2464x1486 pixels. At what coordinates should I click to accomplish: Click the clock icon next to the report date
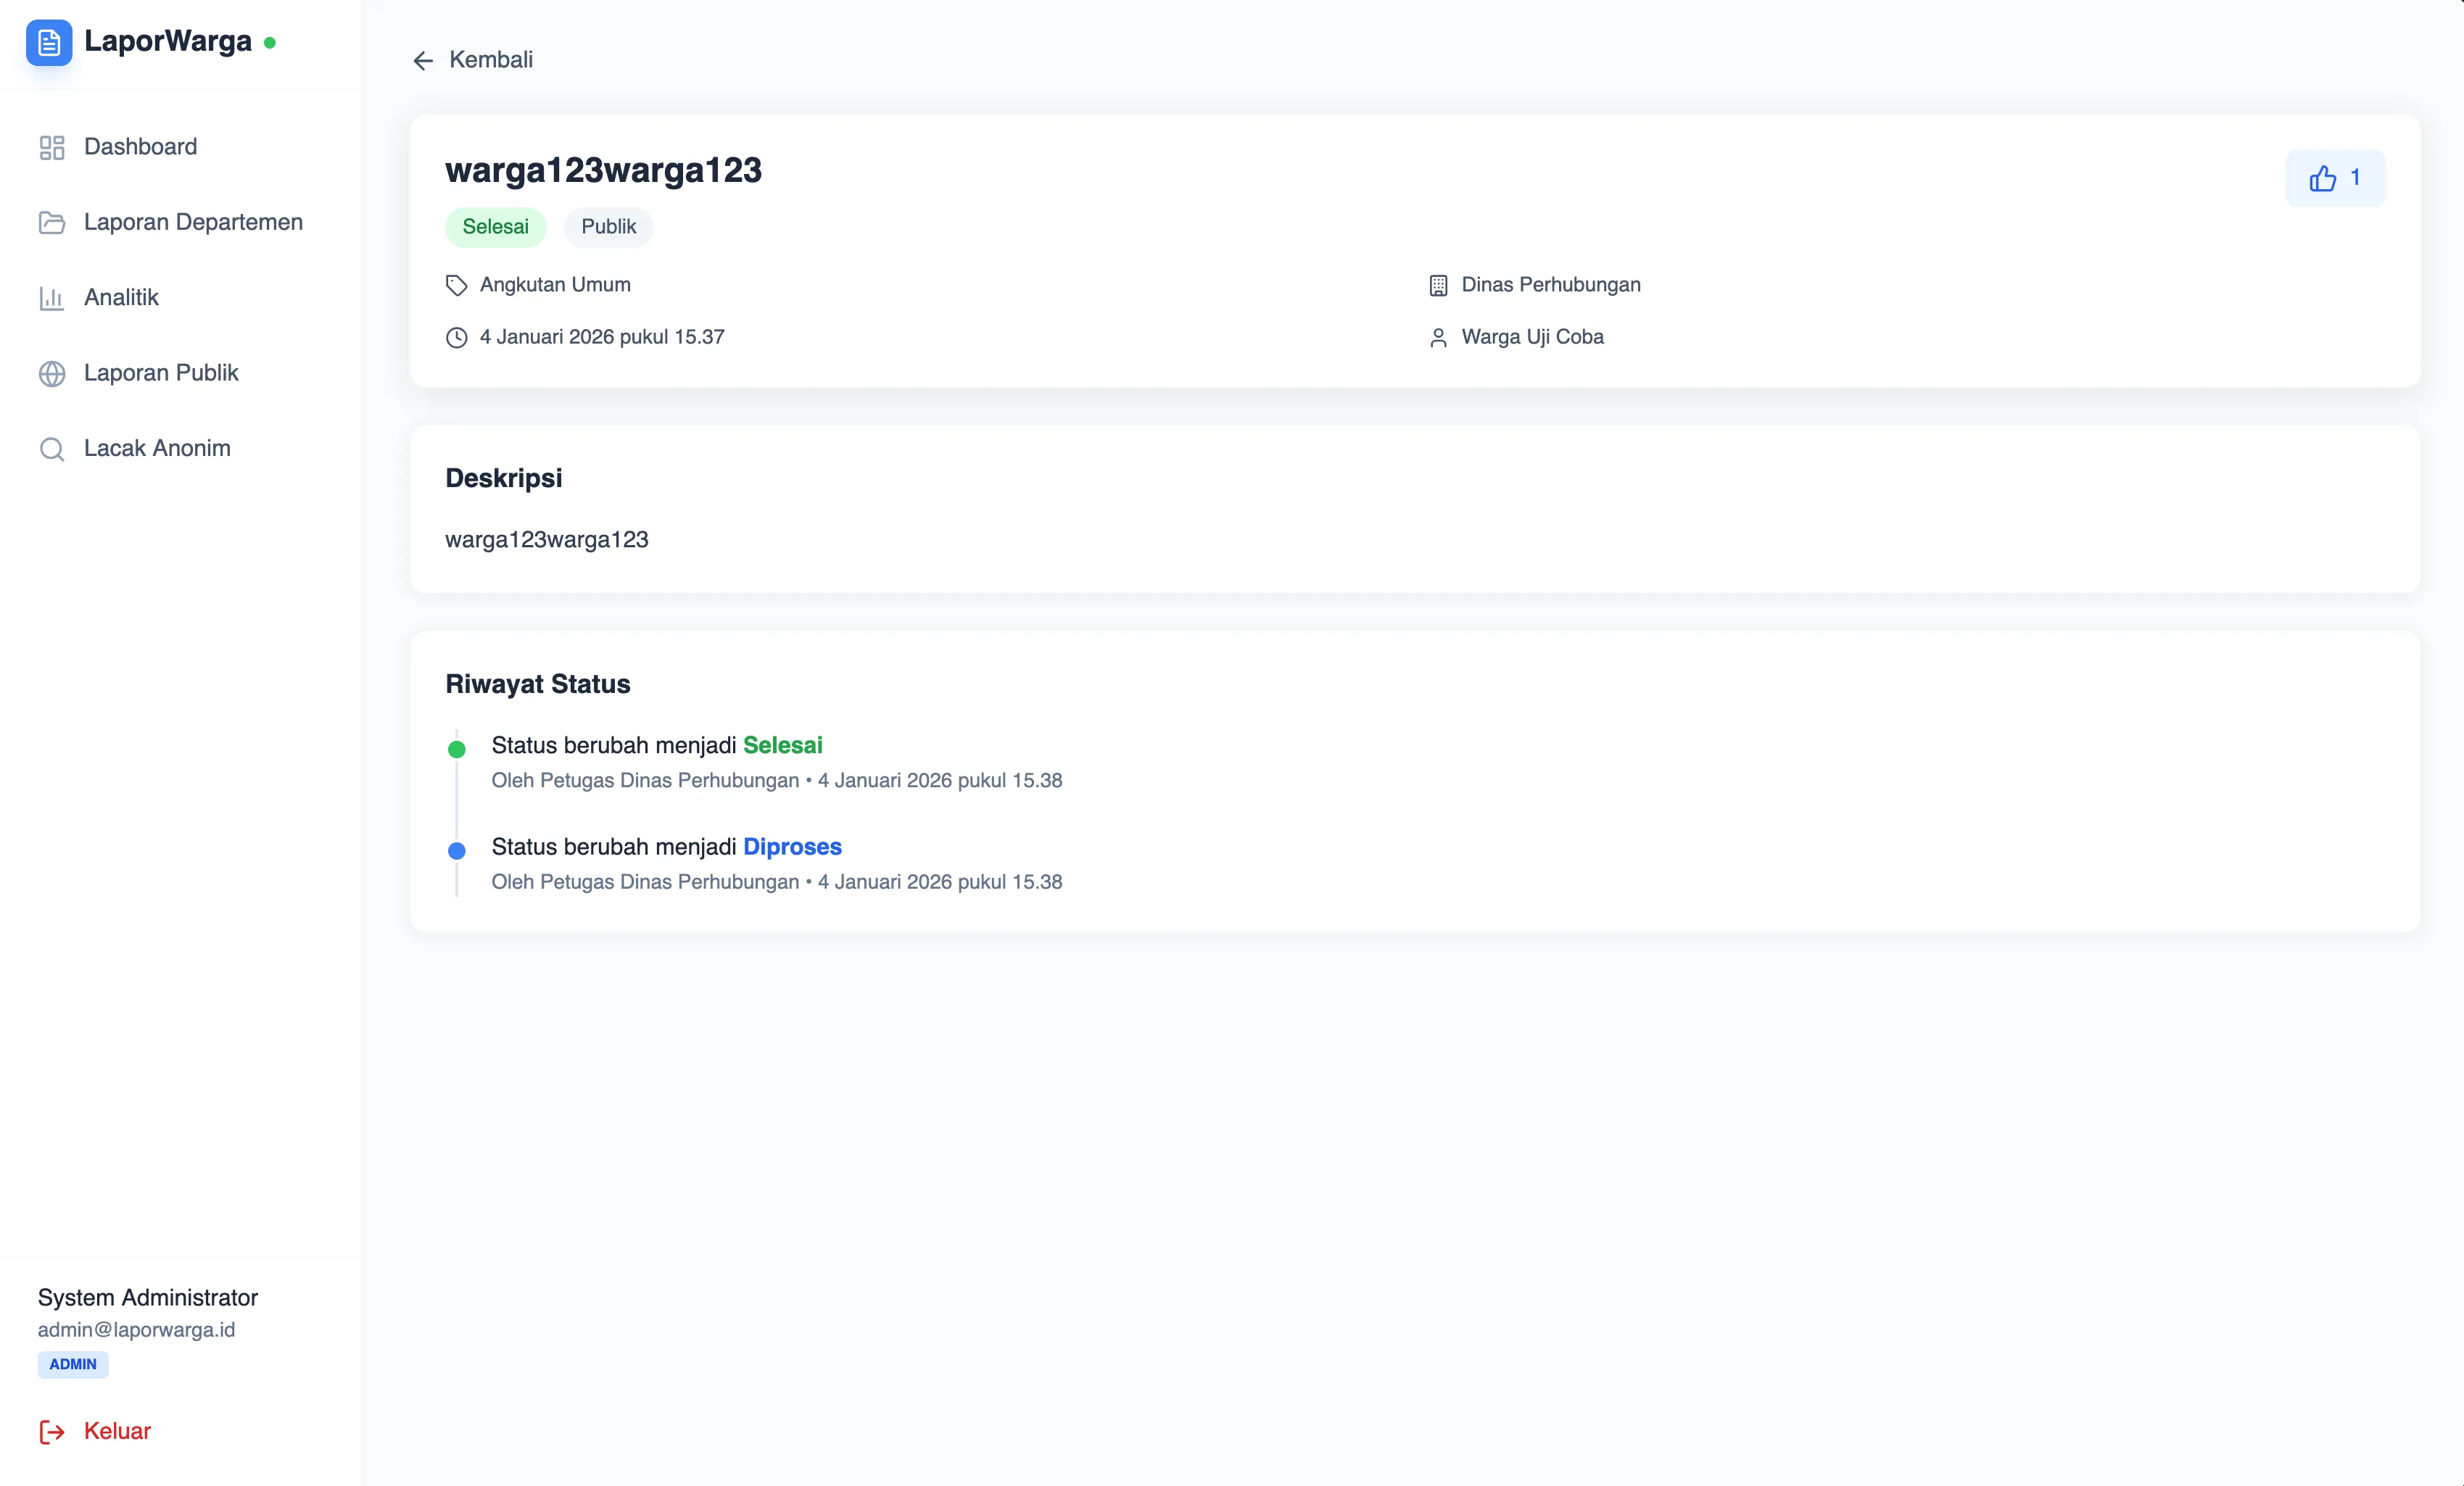[x=456, y=337]
